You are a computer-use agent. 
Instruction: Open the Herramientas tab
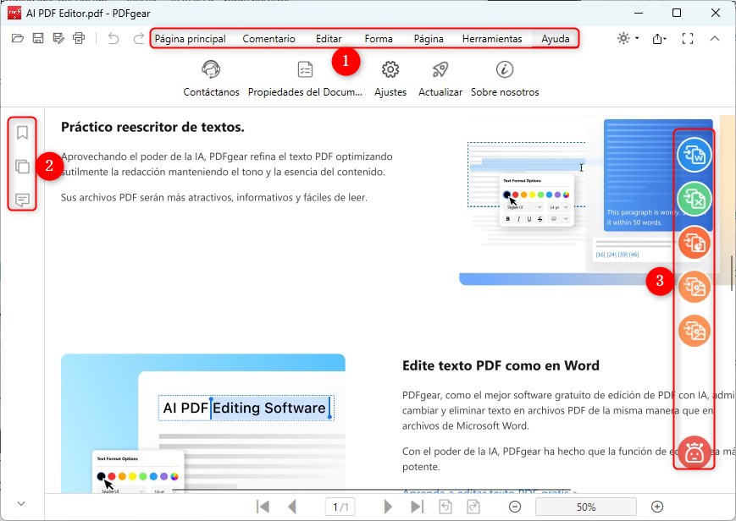point(492,39)
